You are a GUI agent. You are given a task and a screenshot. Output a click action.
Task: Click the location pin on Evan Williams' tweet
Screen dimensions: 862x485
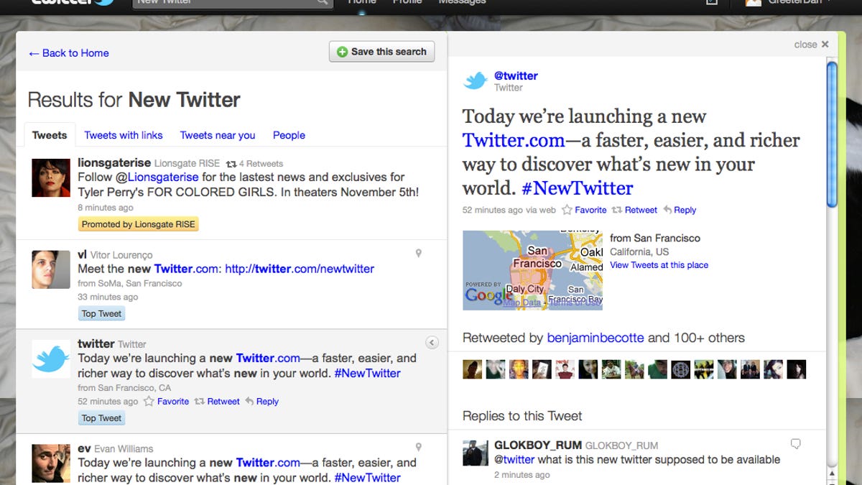419,448
